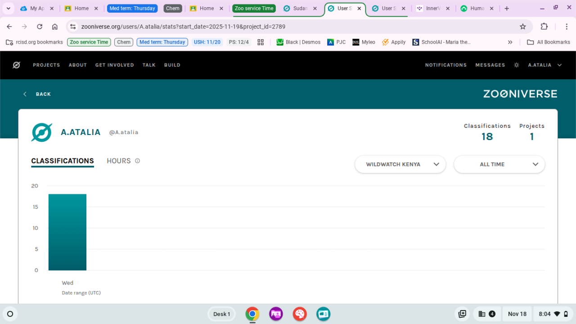Open the quick settings at 8:04 clock

(x=553, y=314)
